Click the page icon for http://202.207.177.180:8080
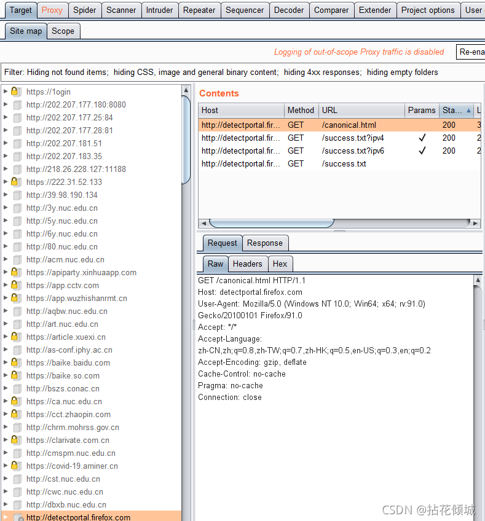The height and width of the screenshot is (521, 485). pos(17,104)
